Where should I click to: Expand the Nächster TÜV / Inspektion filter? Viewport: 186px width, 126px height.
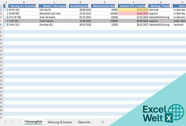click(147, 6)
